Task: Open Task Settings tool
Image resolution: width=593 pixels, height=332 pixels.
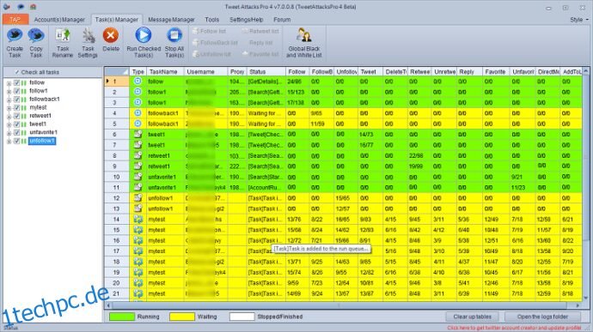Action: click(x=88, y=43)
